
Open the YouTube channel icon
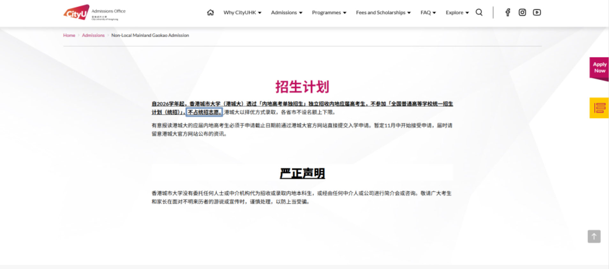click(x=537, y=12)
